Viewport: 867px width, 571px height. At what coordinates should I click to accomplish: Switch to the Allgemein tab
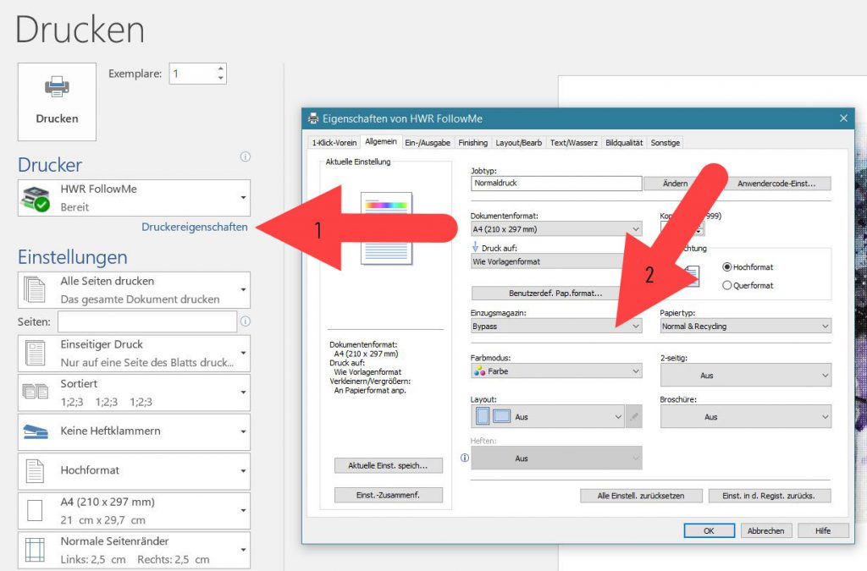pos(381,141)
